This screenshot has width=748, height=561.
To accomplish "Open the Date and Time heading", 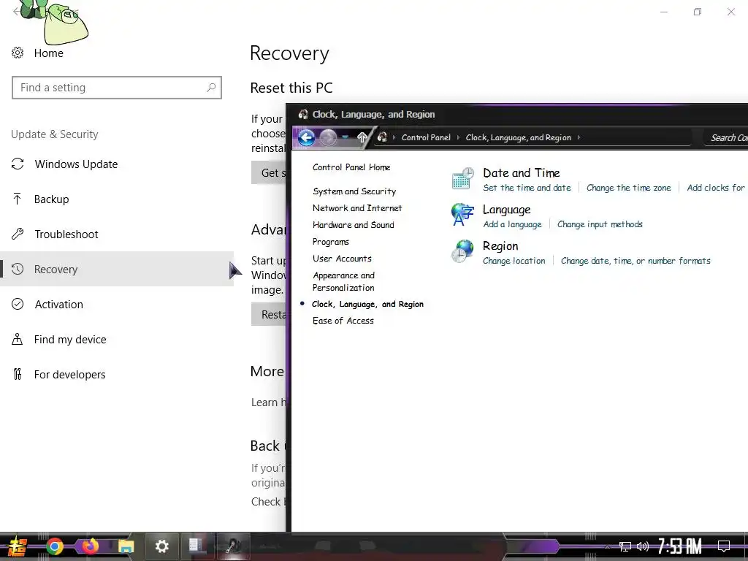I will point(521,172).
